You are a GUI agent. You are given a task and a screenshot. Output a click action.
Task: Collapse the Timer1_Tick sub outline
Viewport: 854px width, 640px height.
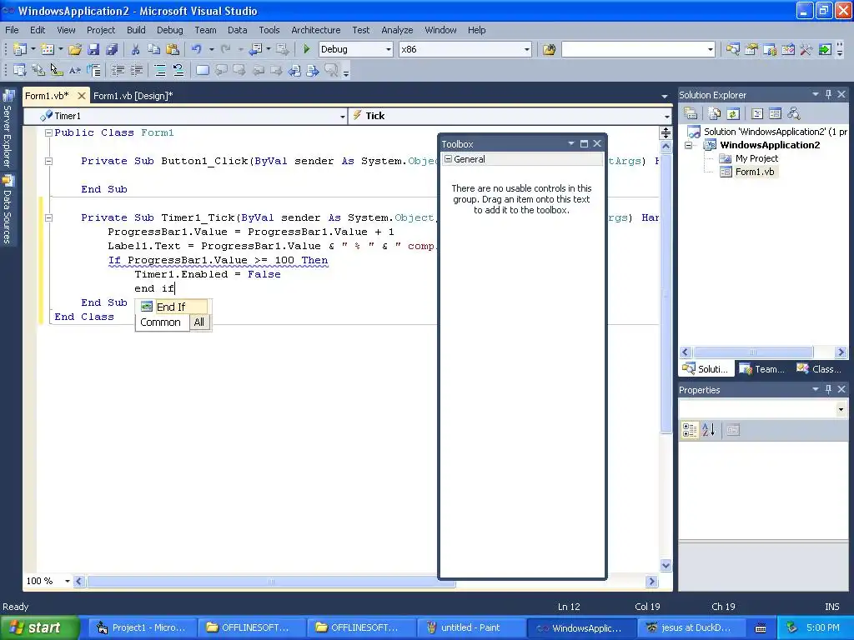pyautogui.click(x=48, y=217)
